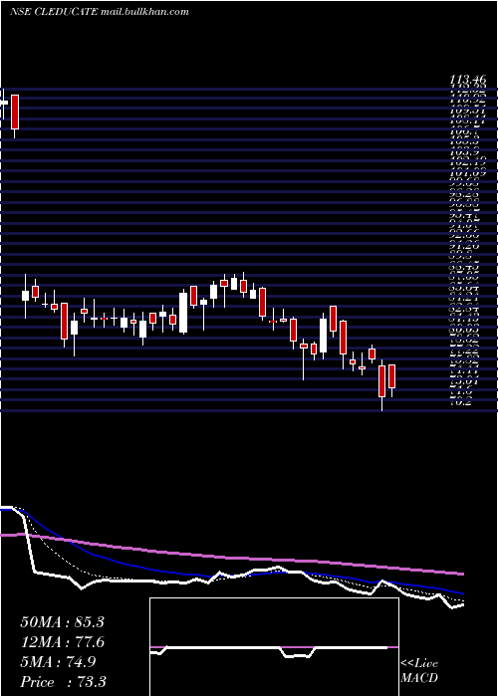This screenshot has height=697, width=498.
Task: Click inside the MACD indicator box
Action: [274, 647]
